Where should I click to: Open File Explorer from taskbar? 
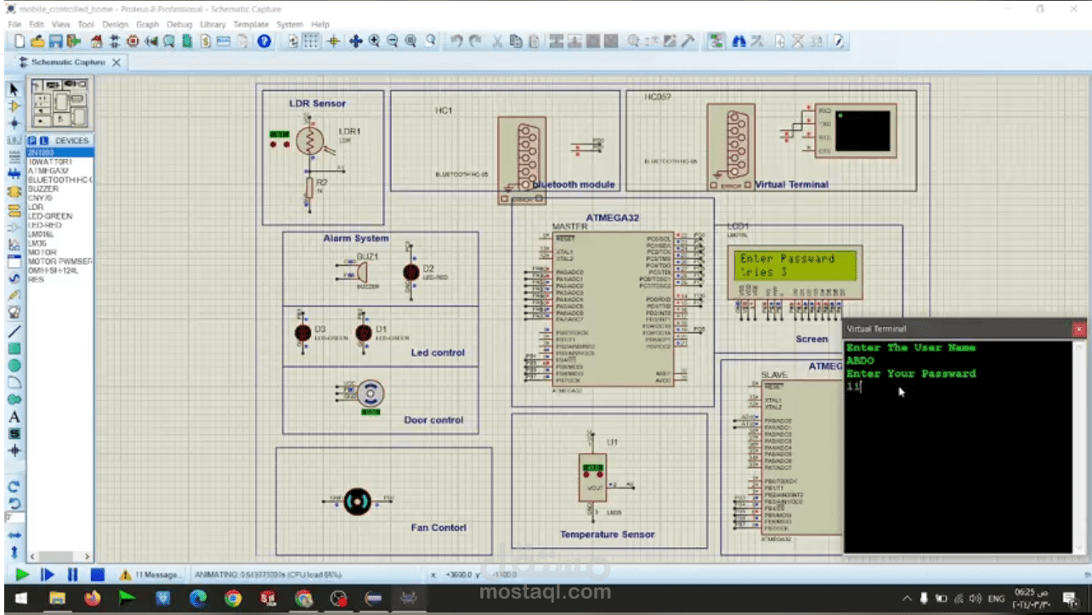58,599
